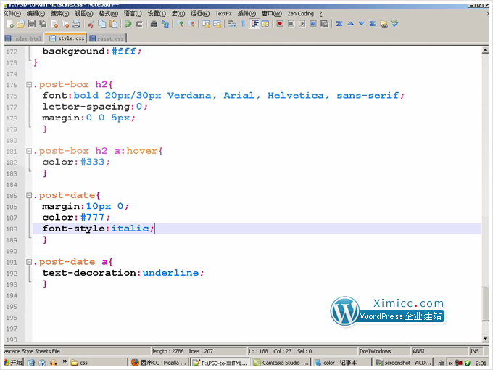The image size is (493, 370).
Task: Open a file with the folder icon
Action: coord(21,24)
